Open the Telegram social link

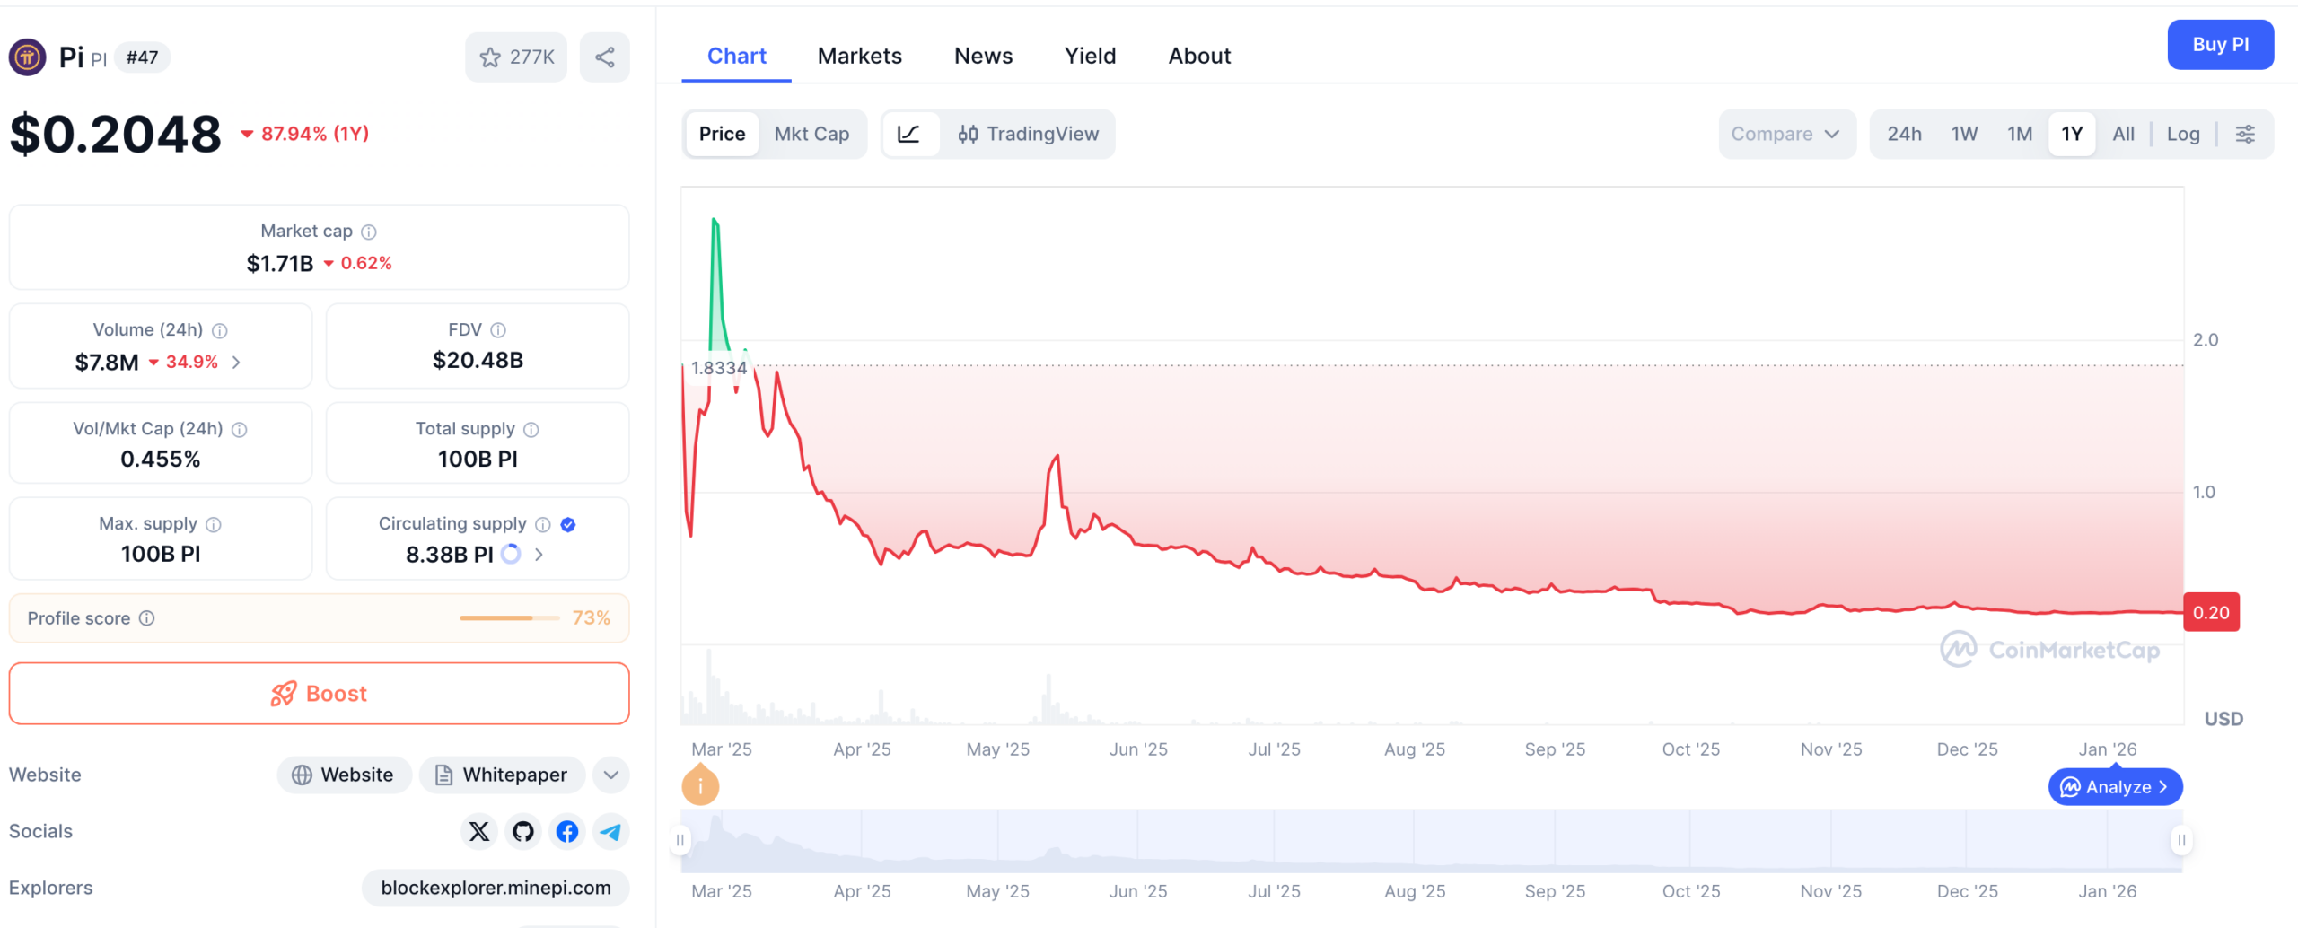pos(610,832)
